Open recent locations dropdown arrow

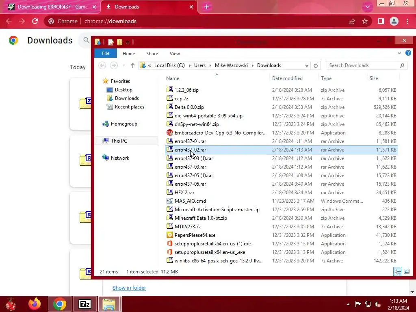pos(123,65)
